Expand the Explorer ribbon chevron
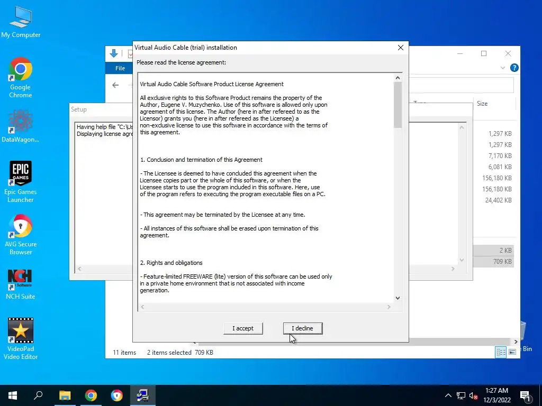Viewport: 542px width, 406px height. (x=503, y=68)
